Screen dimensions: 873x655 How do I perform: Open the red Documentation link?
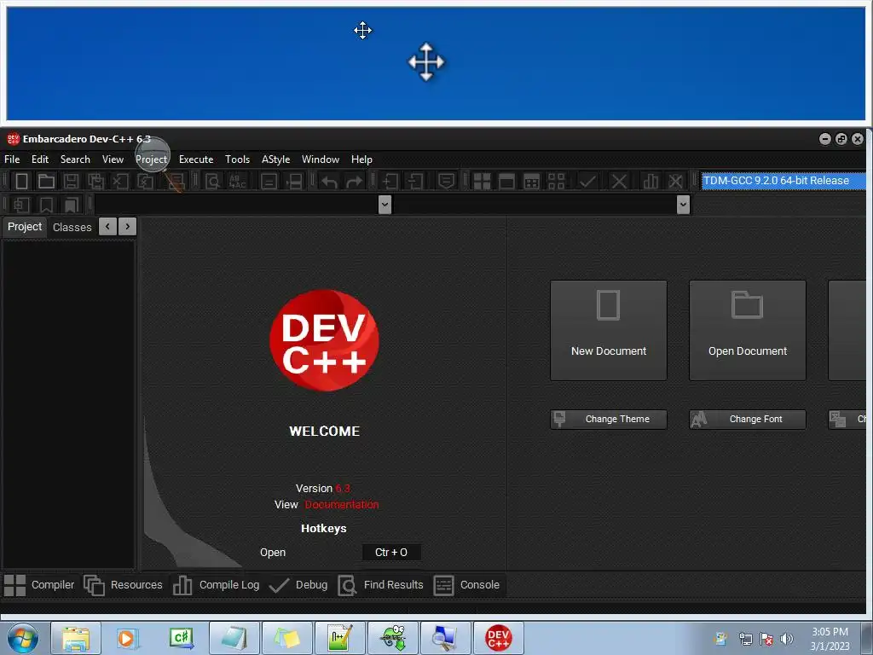342,505
